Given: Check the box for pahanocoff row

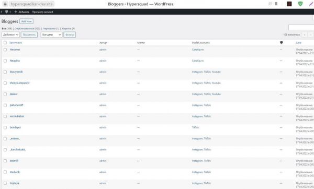Looking at the screenshot, I should point(5,105).
